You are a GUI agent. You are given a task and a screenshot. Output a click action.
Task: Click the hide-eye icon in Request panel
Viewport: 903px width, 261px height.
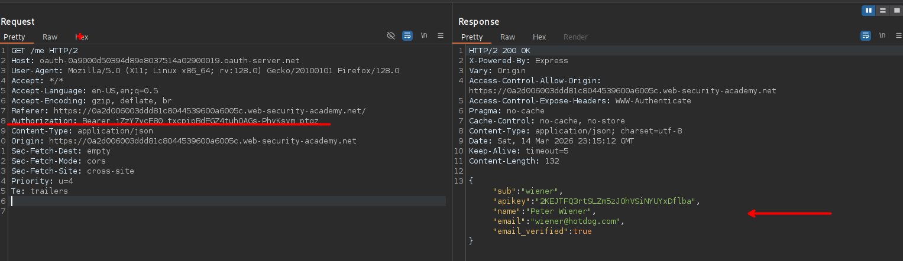coord(391,35)
